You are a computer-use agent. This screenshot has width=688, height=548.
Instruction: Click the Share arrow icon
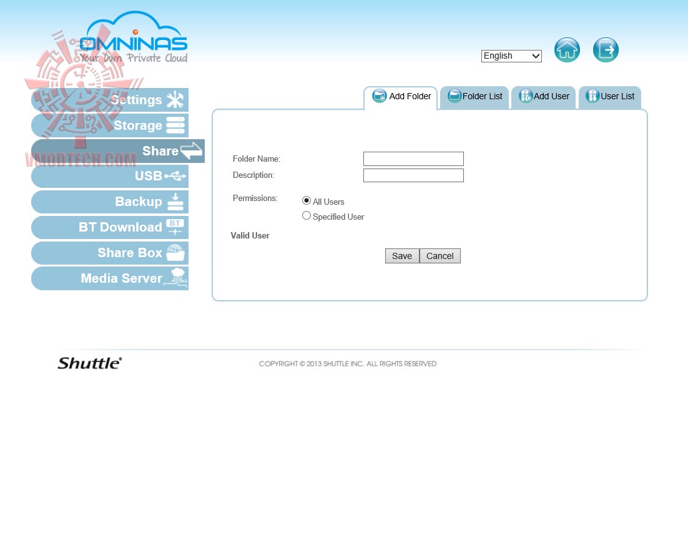click(x=191, y=150)
